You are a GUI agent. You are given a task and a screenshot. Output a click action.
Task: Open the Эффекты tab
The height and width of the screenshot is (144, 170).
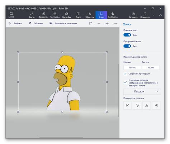(x=90, y=15)
